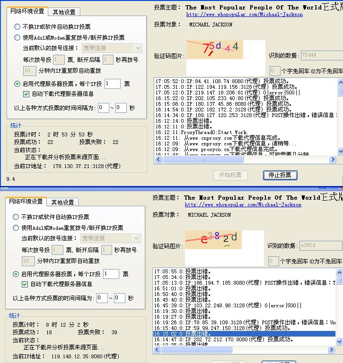The height and width of the screenshot is (363, 343).
Task: Uncheck 自动下载代理服务器信息 in lower window
Action: [25, 284]
